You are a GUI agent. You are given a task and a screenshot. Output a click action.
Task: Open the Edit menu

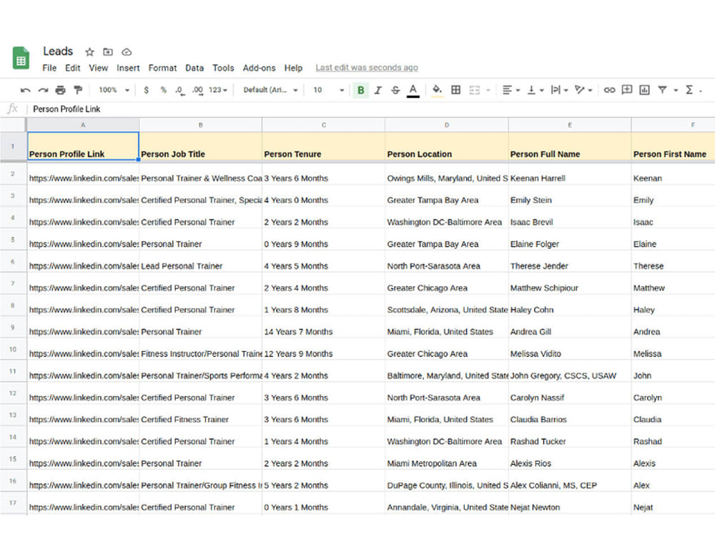point(72,68)
